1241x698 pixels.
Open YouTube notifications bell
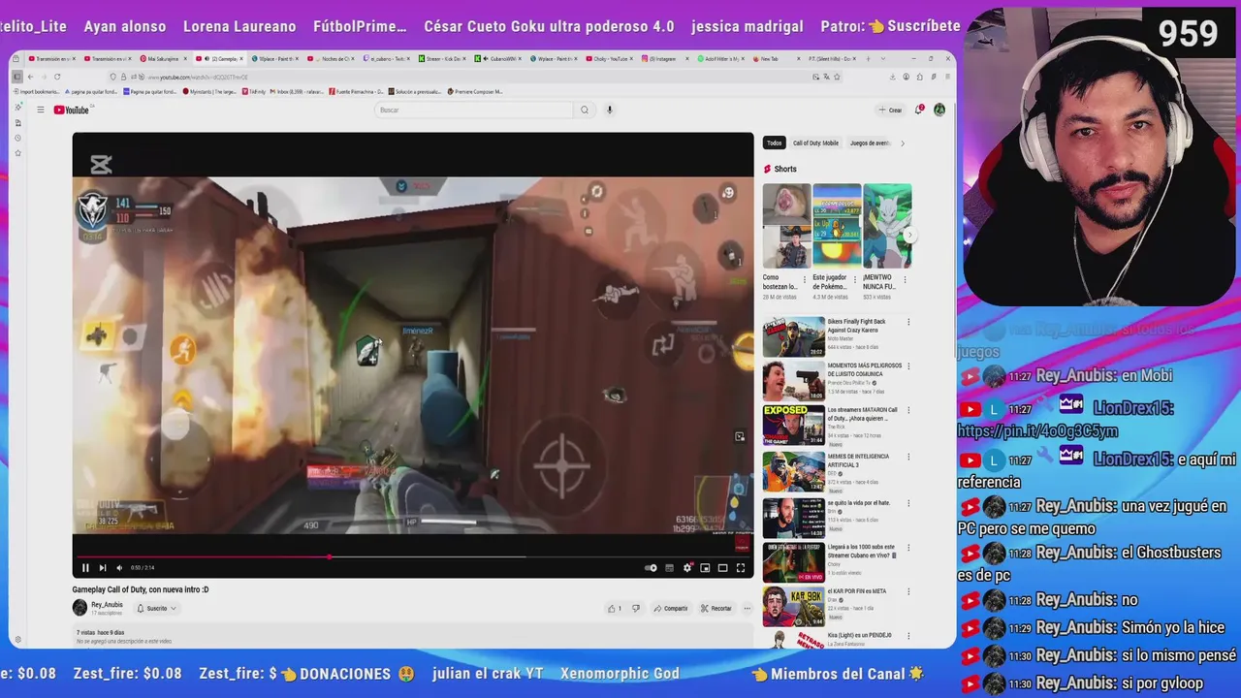(919, 111)
